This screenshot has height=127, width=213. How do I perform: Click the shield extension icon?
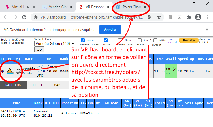[170, 17]
